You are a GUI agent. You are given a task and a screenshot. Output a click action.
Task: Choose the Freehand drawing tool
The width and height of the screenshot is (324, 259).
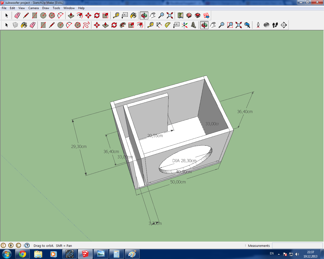(86, 25)
